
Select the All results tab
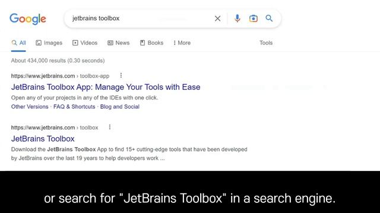(x=18, y=43)
